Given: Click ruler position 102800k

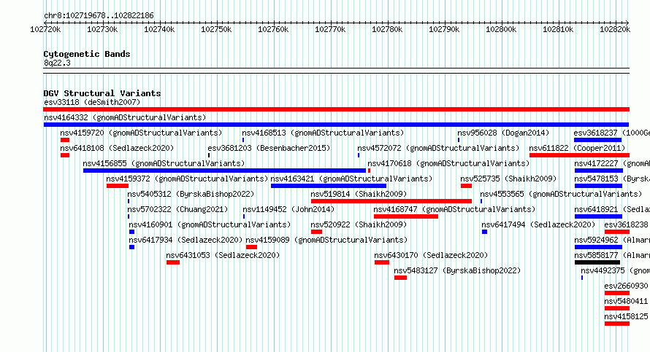Looking at the screenshot, I should click(501, 29).
